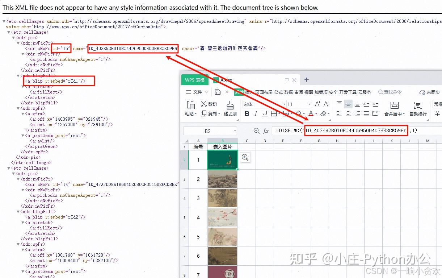Image resolution: width=442 pixels, height=278 pixels.
Task: Apply the currency ¥ format icon
Action: point(437,113)
